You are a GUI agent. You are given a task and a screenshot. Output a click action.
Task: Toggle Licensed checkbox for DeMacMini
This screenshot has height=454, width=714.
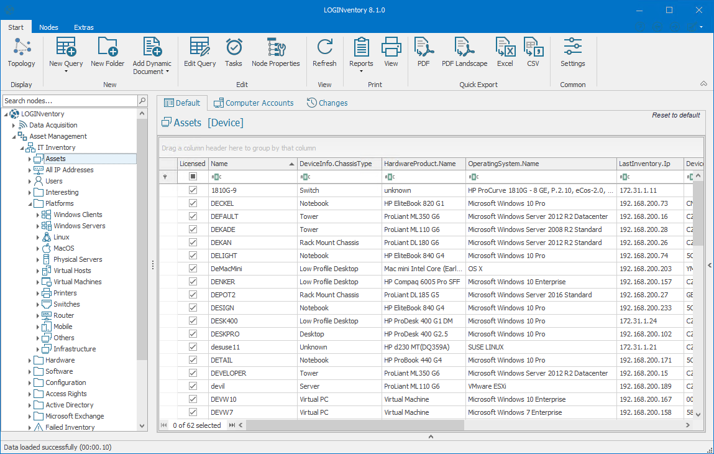point(193,269)
